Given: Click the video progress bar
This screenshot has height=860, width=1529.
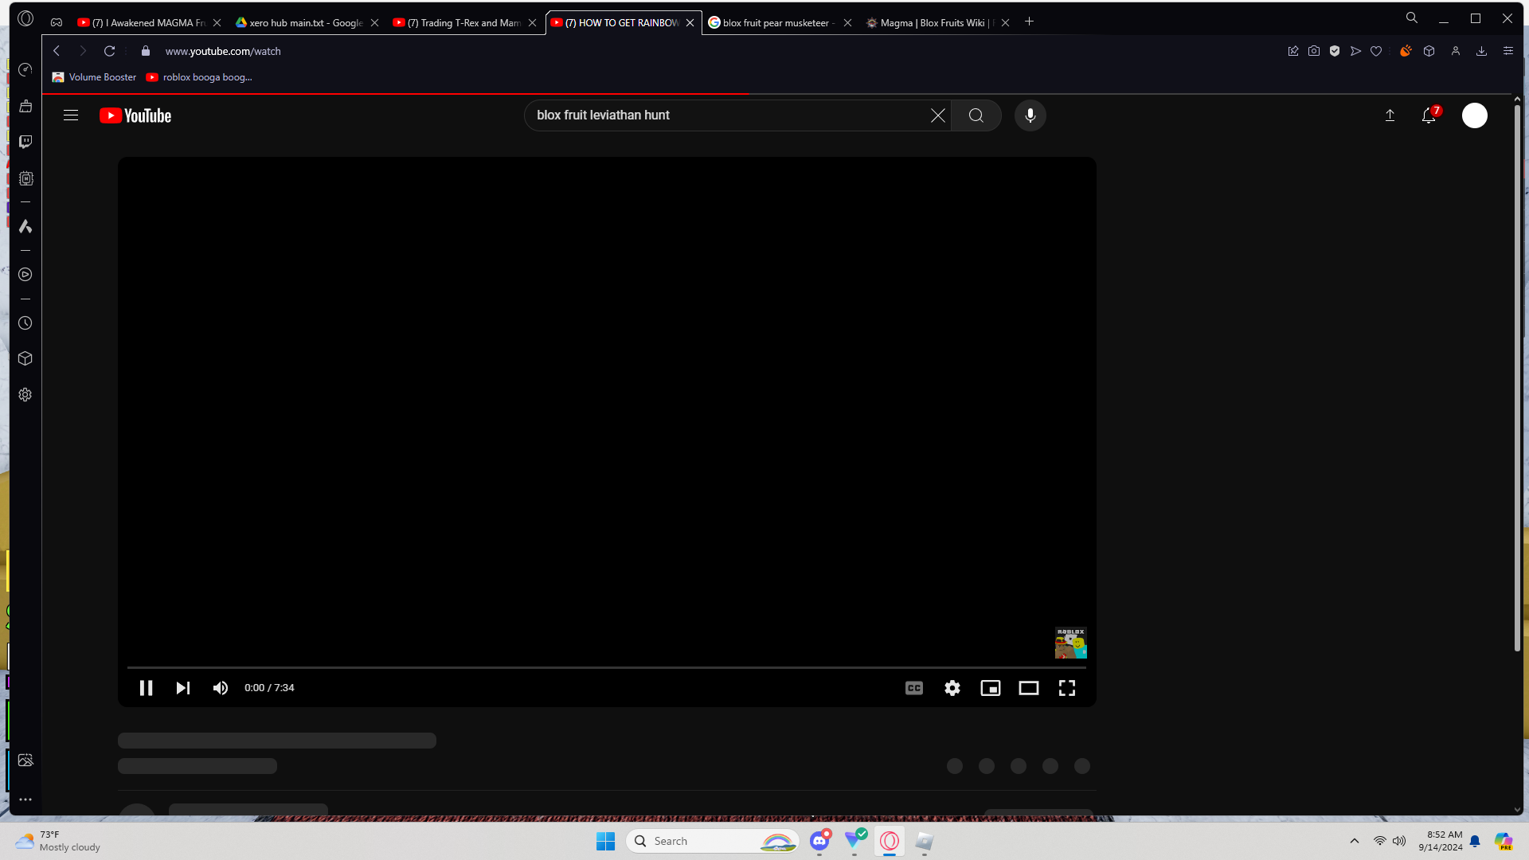Looking at the screenshot, I should point(607,667).
